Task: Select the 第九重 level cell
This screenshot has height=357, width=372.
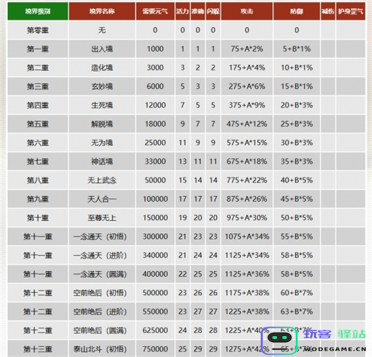Action: [x=38, y=199]
